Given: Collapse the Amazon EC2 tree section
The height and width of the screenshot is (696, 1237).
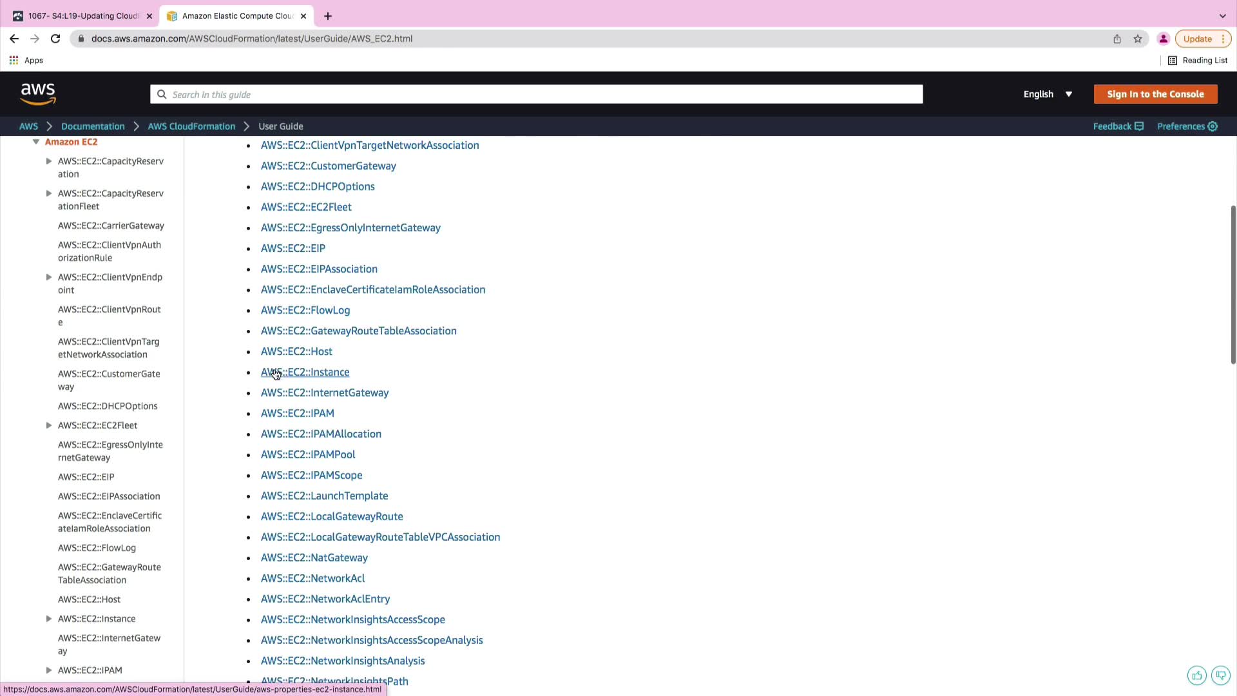Looking at the screenshot, I should pyautogui.click(x=36, y=142).
